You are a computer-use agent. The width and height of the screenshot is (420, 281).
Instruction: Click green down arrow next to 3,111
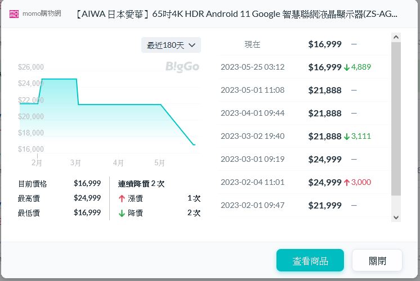click(x=346, y=136)
